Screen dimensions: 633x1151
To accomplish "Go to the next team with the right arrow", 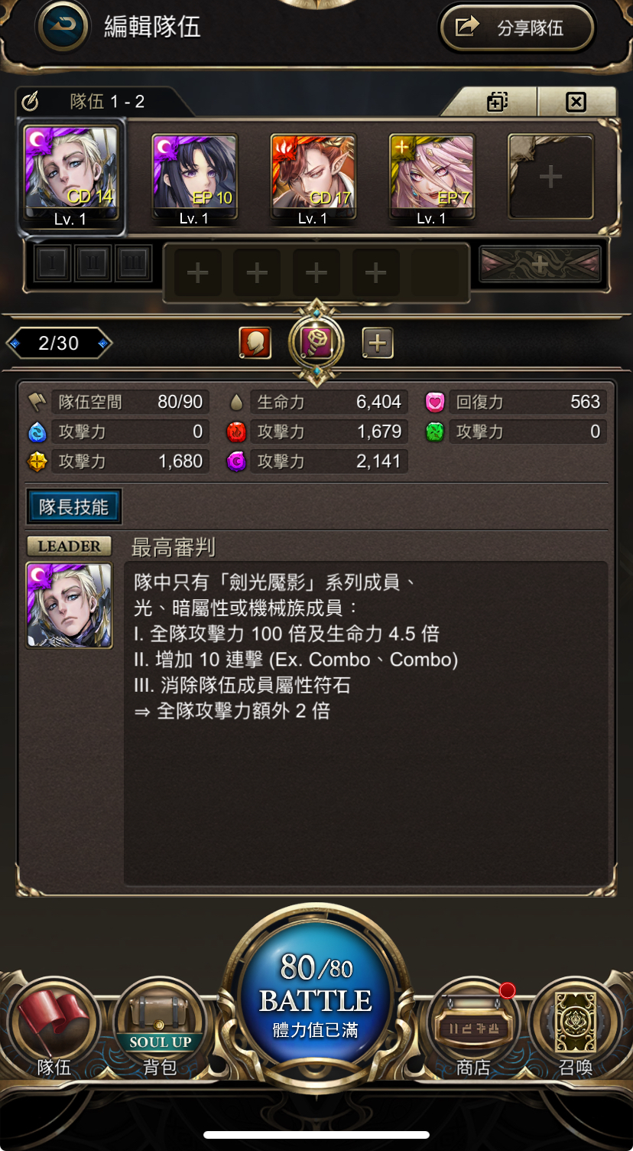I will (x=103, y=344).
